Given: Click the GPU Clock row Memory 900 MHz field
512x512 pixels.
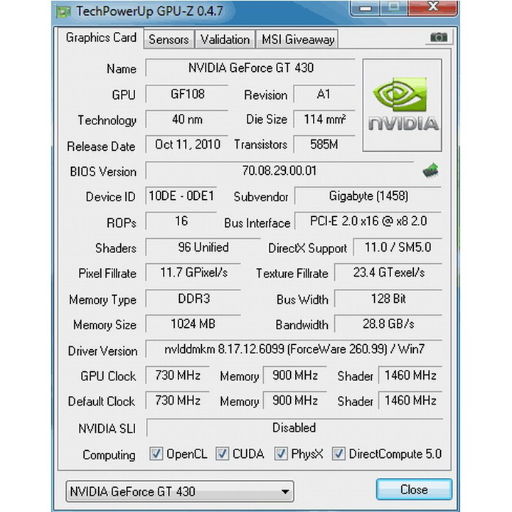Looking at the screenshot, I should [x=295, y=375].
